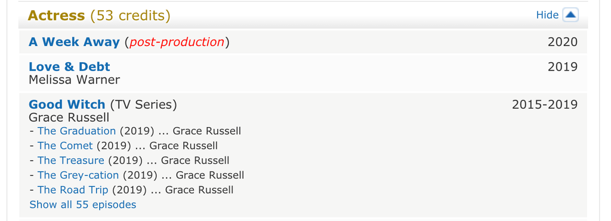Open The Road Trip episode
Screen dimensions: 611x221
73,190
